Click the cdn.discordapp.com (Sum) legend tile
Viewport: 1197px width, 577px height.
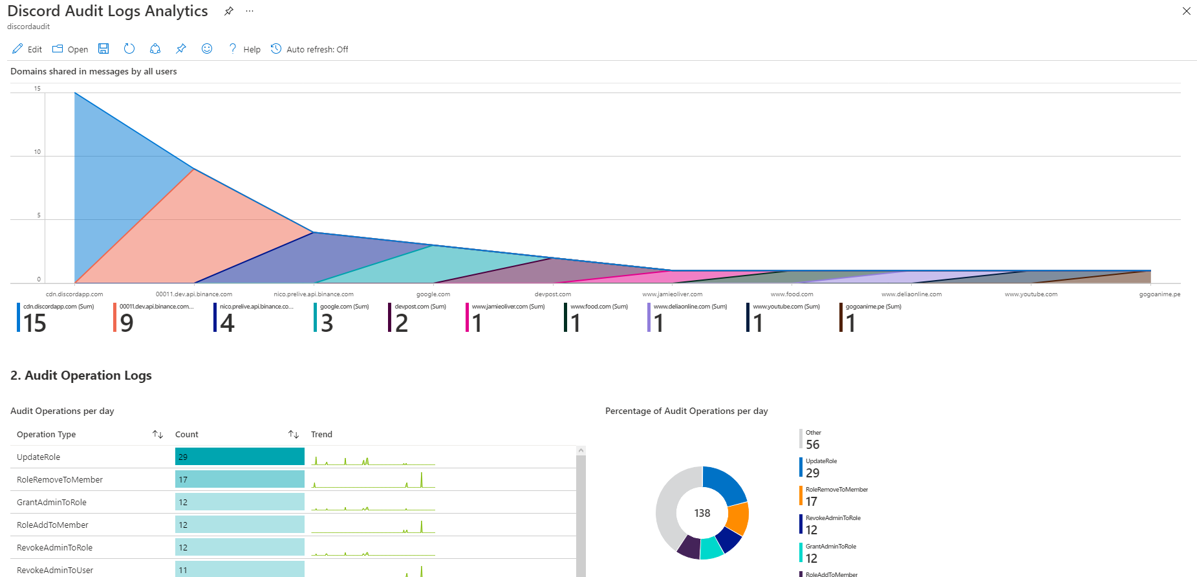(x=56, y=318)
